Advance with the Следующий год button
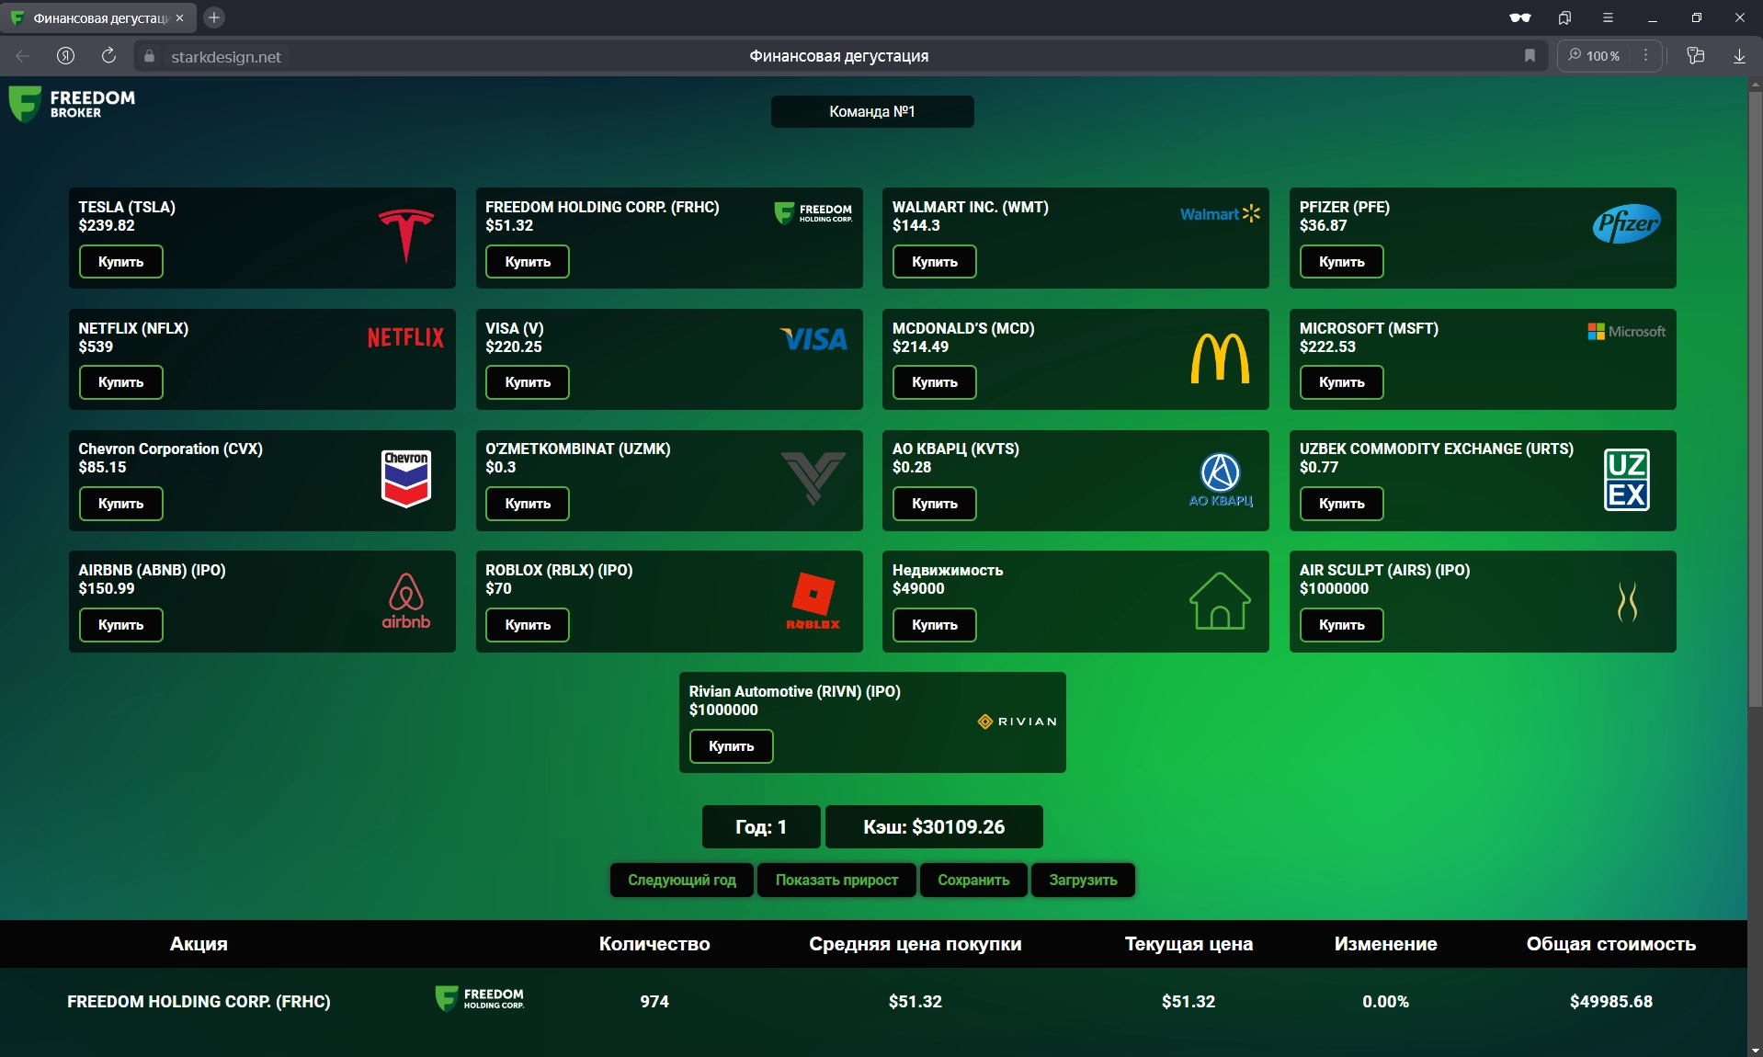The width and height of the screenshot is (1763, 1057). pyautogui.click(x=681, y=880)
